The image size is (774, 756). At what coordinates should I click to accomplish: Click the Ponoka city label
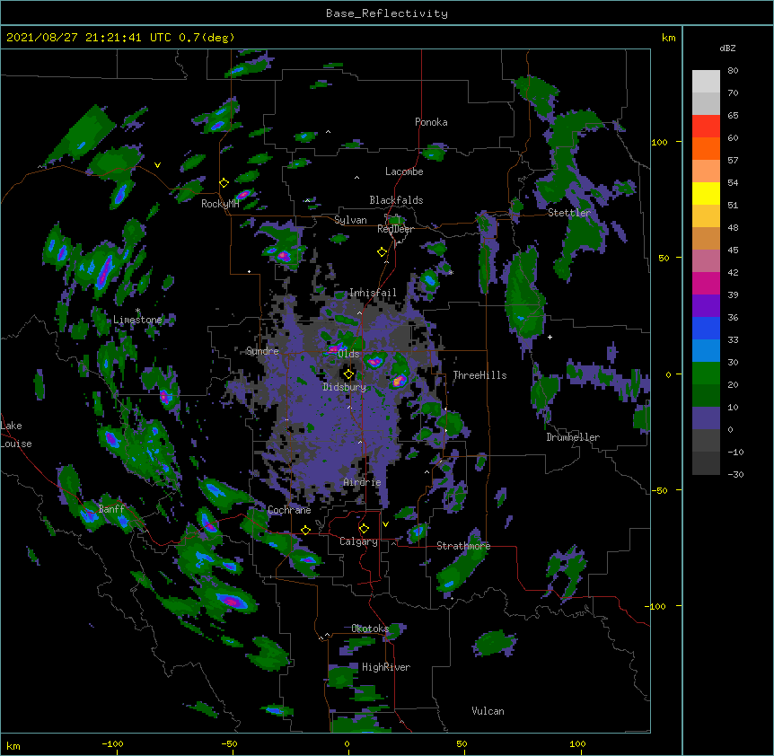(x=431, y=122)
